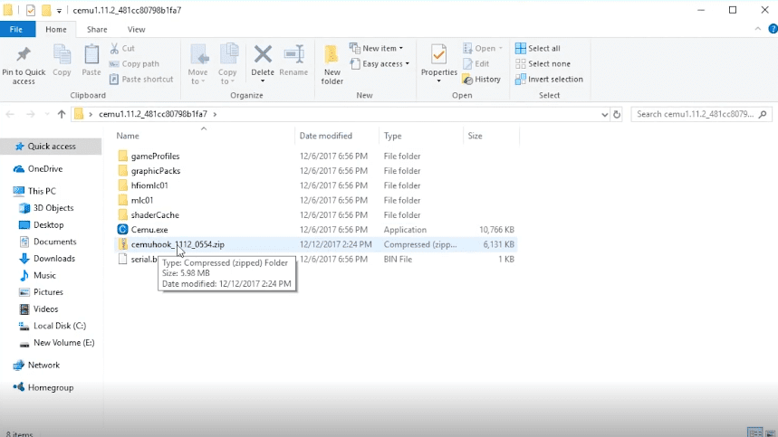Select Downloads in the navigation pane
This screenshot has height=437, width=778.
[x=53, y=259]
